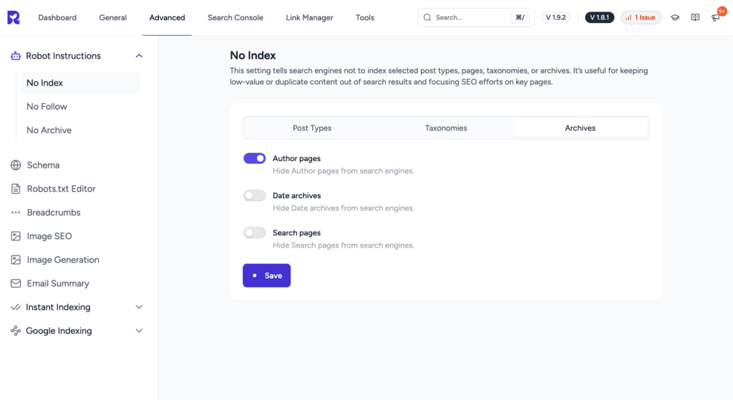Save the No Index settings
The width and height of the screenshot is (733, 400).
coord(266,275)
